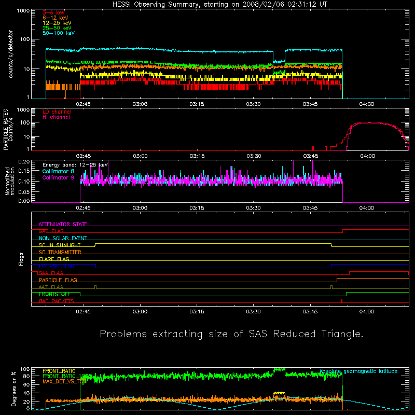Select the yellow FRONT_RATIO legend label
The height and width of the screenshot is (415, 415).
pyautogui.click(x=59, y=371)
